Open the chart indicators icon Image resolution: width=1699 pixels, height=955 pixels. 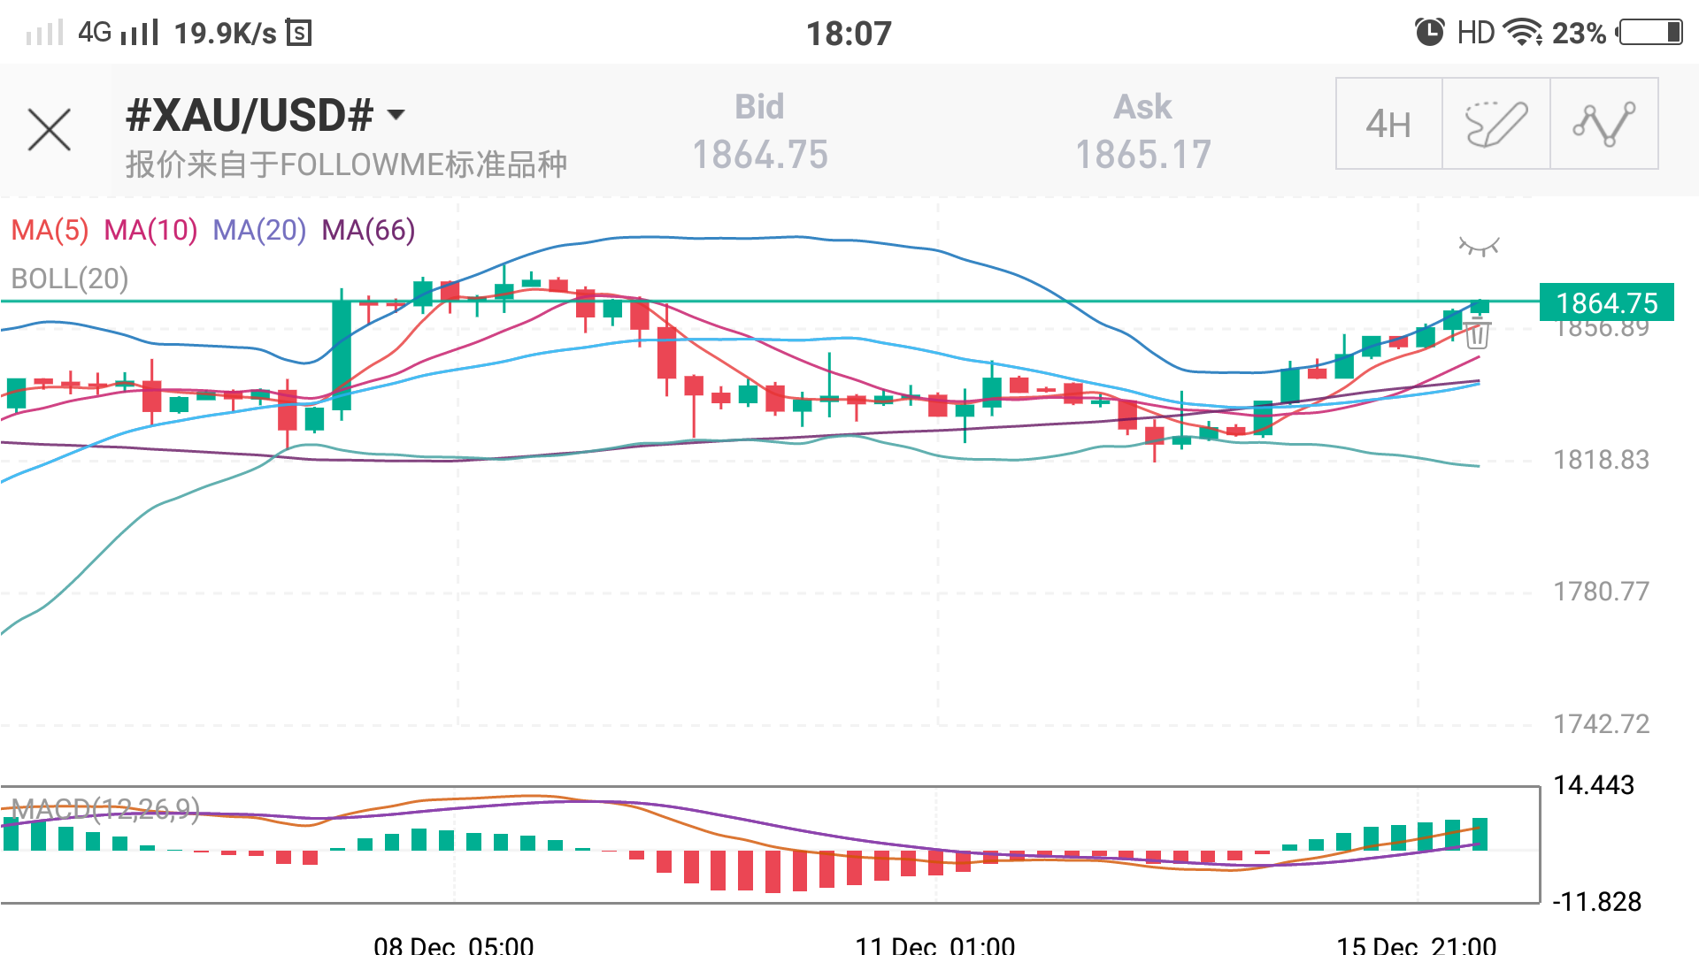tap(1603, 124)
